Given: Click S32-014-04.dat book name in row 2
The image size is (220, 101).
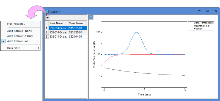Looking at the screenshot, I should [58, 32].
